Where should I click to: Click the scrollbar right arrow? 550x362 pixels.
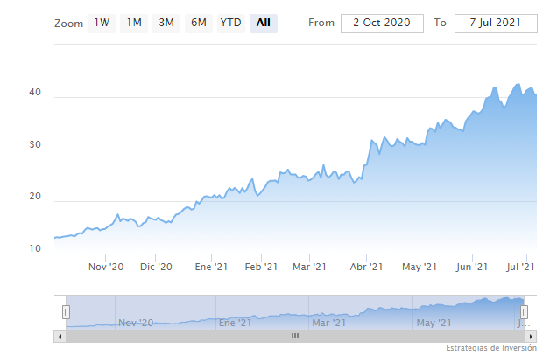[531, 337]
